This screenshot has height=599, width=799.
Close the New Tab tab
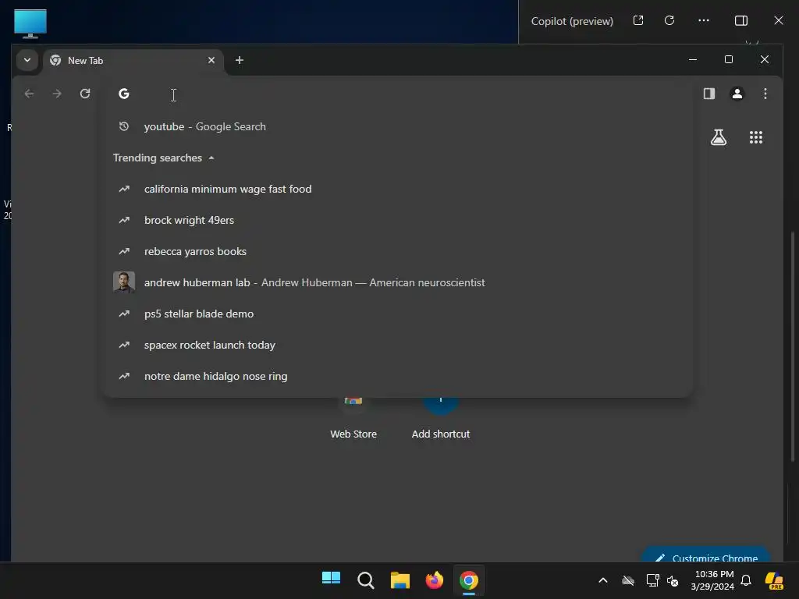[x=211, y=60]
